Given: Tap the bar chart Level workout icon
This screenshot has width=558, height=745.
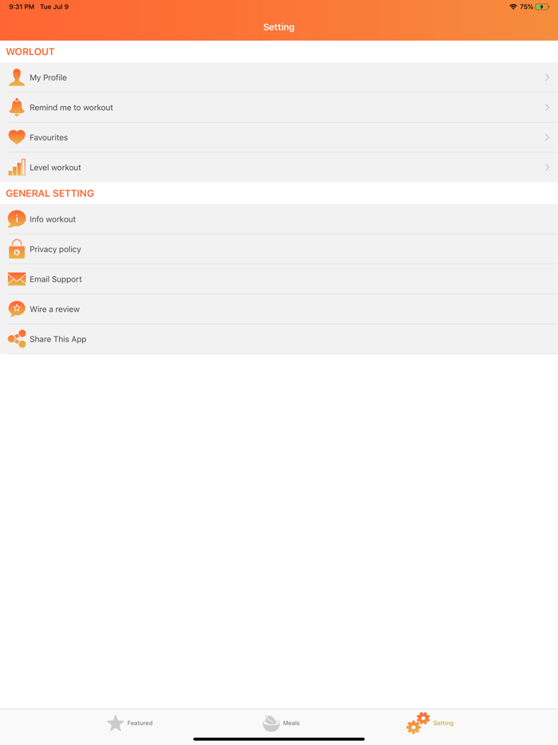Looking at the screenshot, I should point(17,168).
